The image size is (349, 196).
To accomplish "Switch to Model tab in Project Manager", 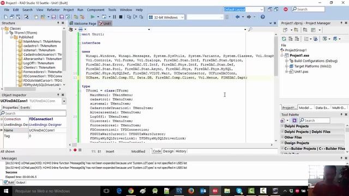I will pos(305,108).
